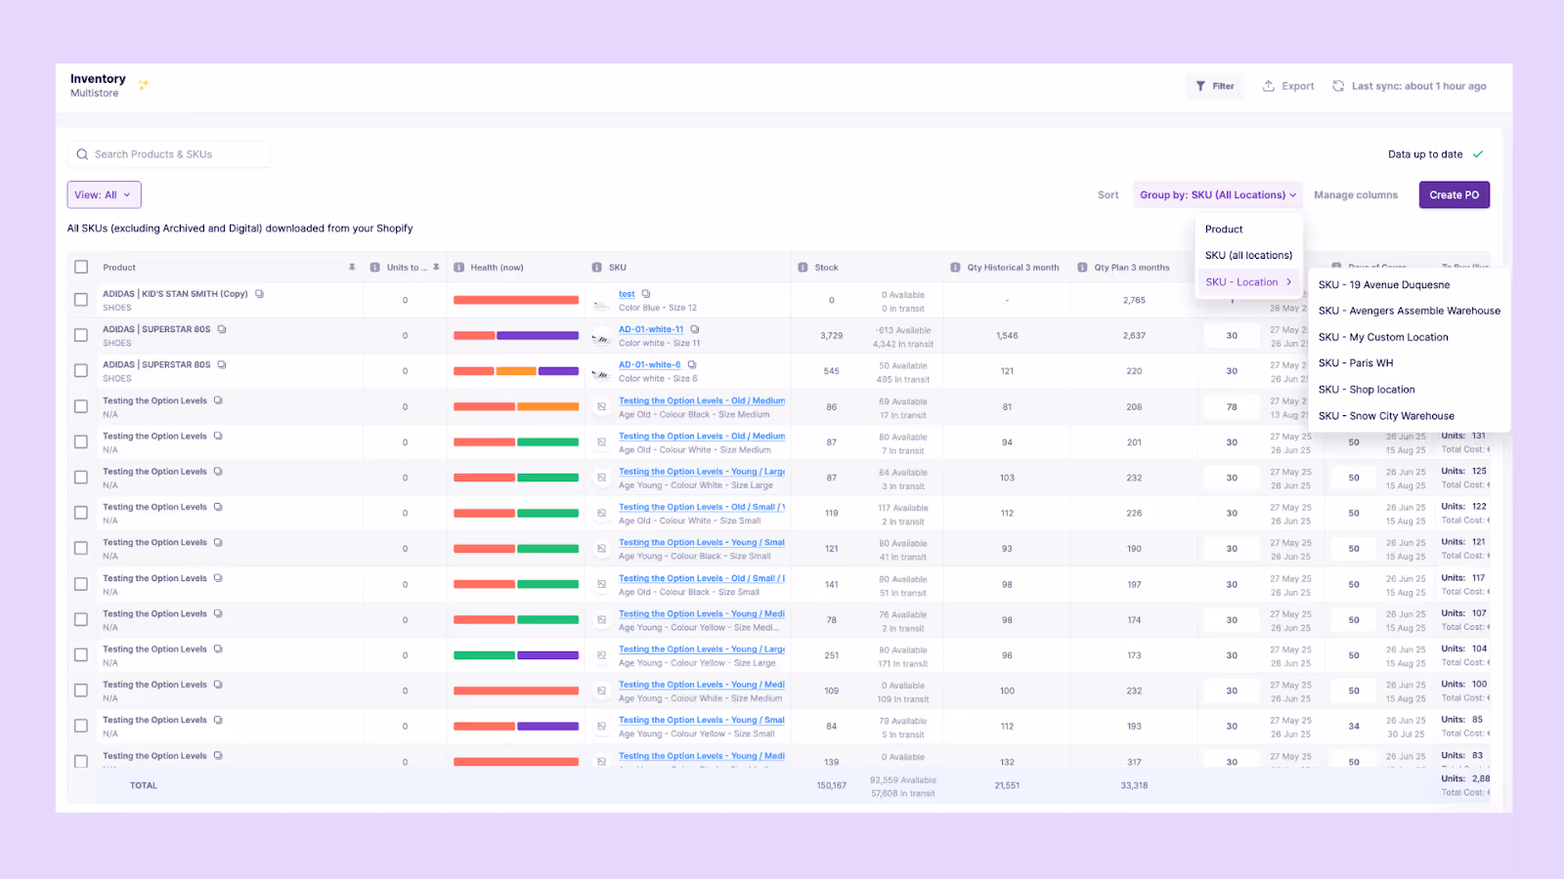Open the View: All dropdown
1564x879 pixels.
click(104, 194)
